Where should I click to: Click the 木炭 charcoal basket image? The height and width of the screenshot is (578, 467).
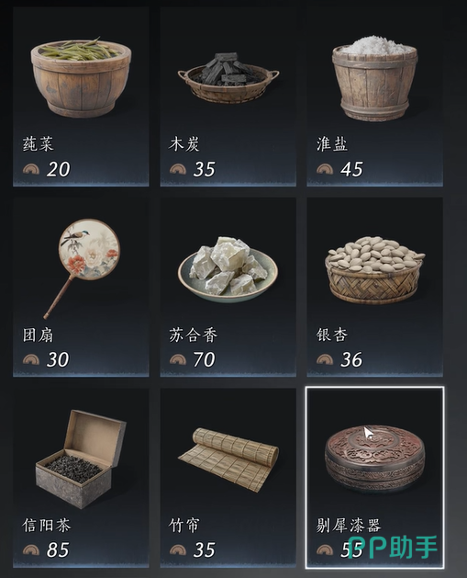228,77
